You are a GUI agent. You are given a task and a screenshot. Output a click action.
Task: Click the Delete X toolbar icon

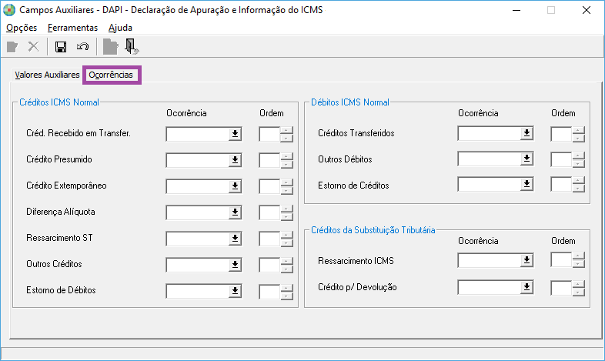tap(33, 47)
